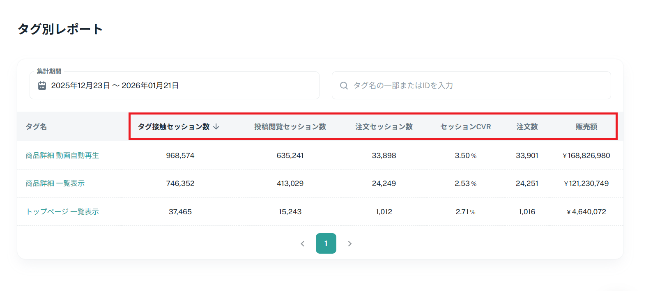Image resolution: width=646 pixels, height=291 pixels.
Task: Click the ¥168,826,980 sales cell
Action: [x=586, y=156]
